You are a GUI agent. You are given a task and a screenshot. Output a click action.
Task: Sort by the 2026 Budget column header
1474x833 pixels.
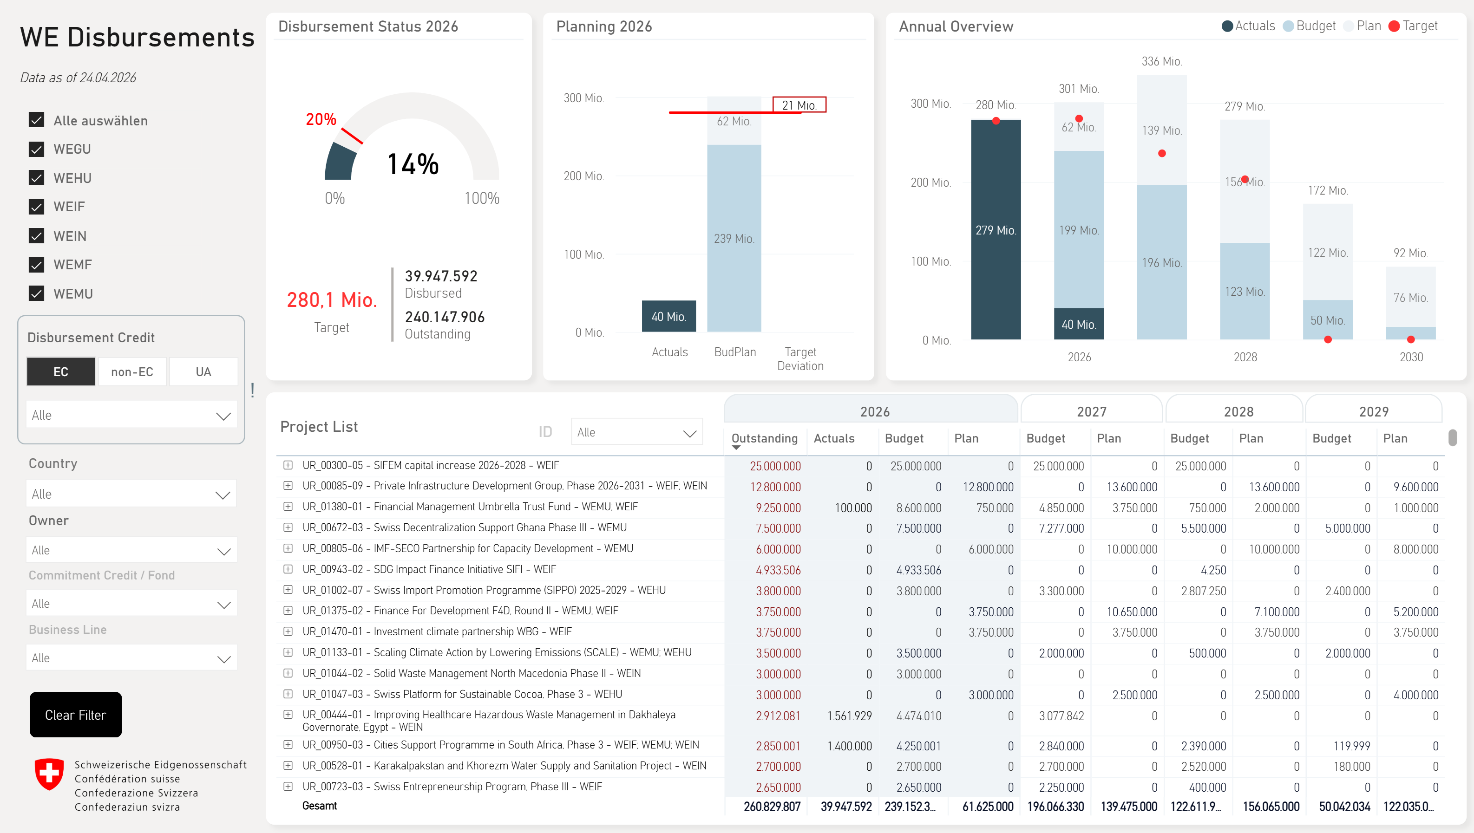[x=904, y=438]
